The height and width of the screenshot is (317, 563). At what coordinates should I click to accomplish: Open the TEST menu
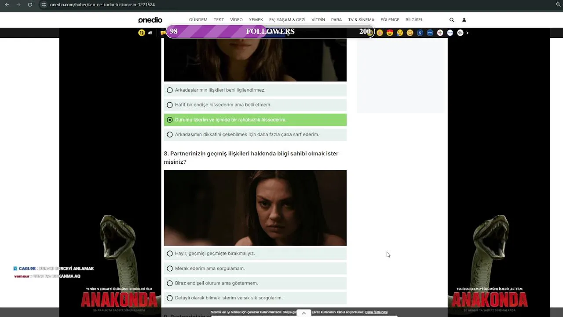point(219,20)
